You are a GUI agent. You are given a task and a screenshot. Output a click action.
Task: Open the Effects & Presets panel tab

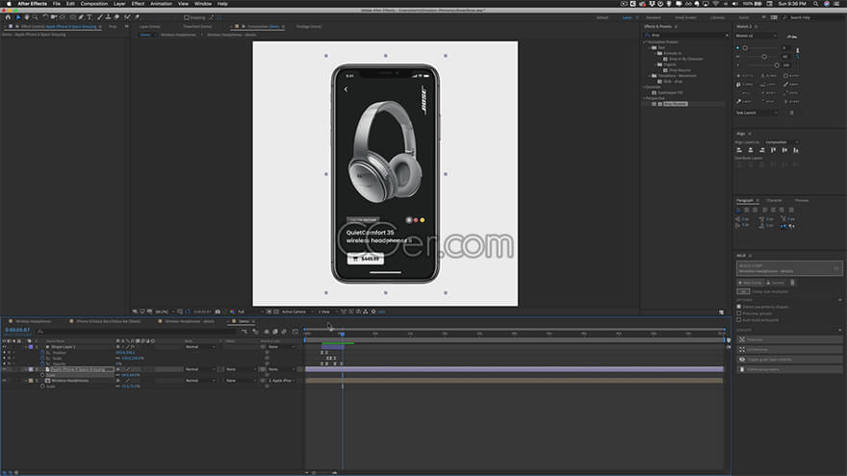[x=657, y=27]
